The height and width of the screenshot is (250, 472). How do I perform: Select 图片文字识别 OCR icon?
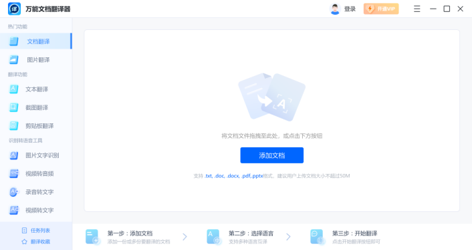coord(14,155)
